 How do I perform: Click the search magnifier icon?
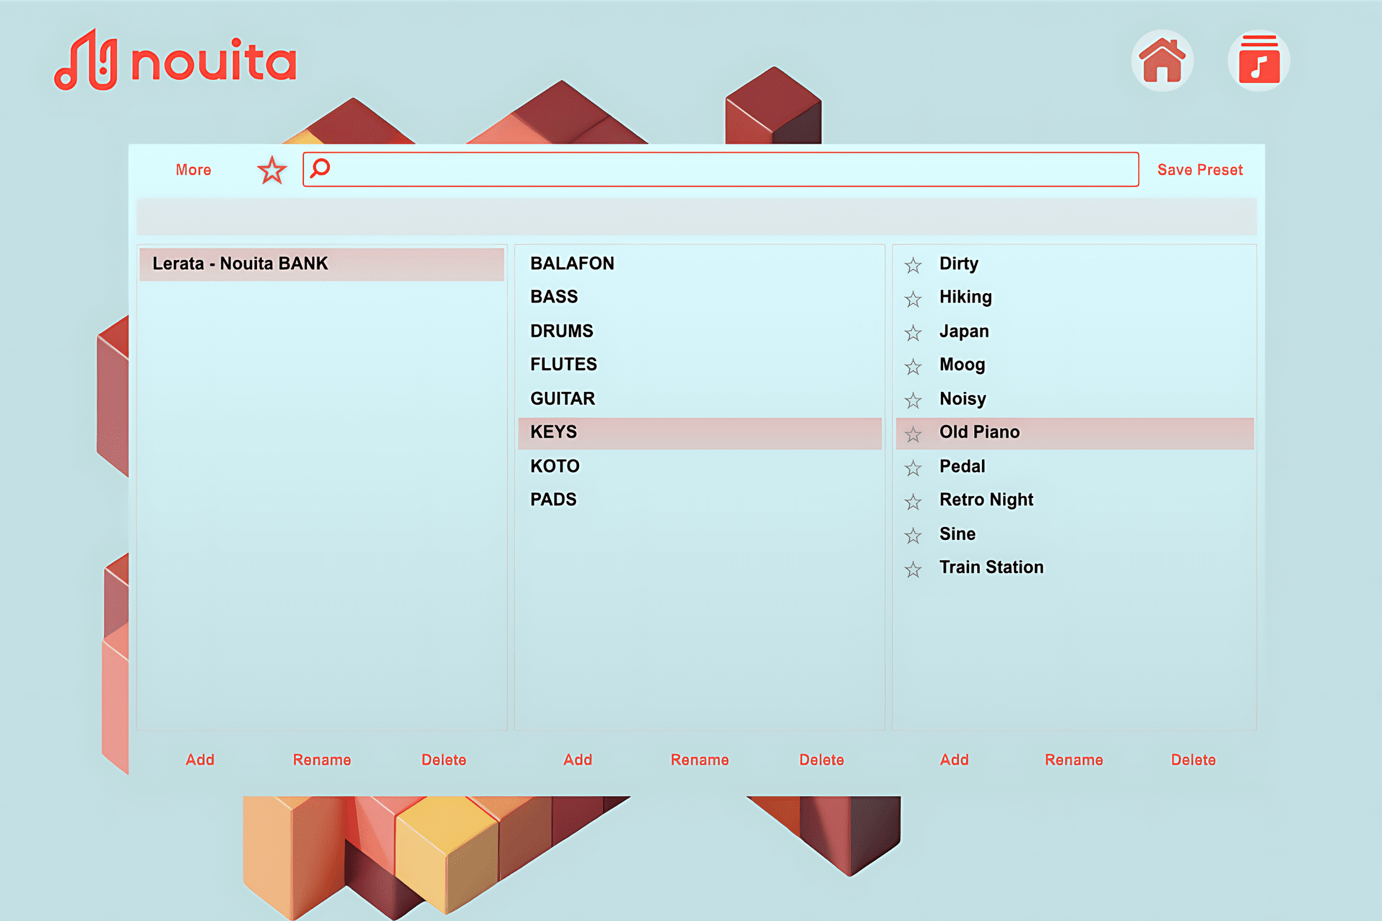(x=320, y=170)
